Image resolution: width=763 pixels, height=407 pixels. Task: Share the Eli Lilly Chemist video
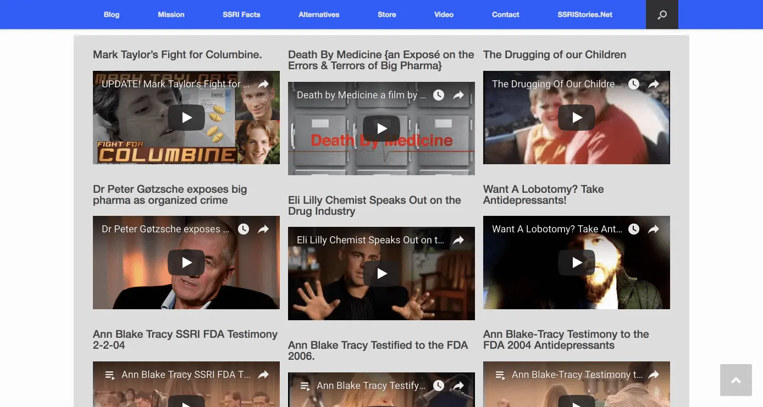click(x=458, y=240)
